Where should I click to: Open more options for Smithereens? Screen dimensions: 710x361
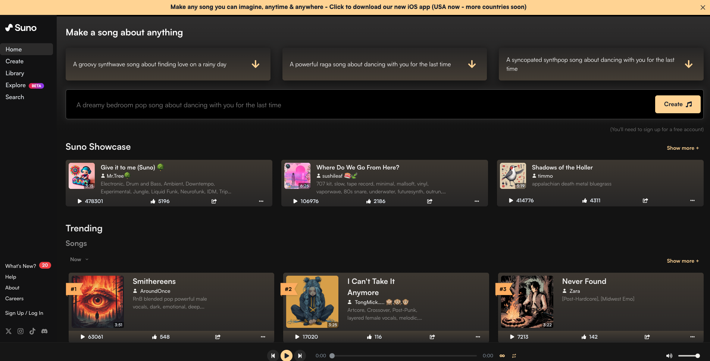click(263, 337)
